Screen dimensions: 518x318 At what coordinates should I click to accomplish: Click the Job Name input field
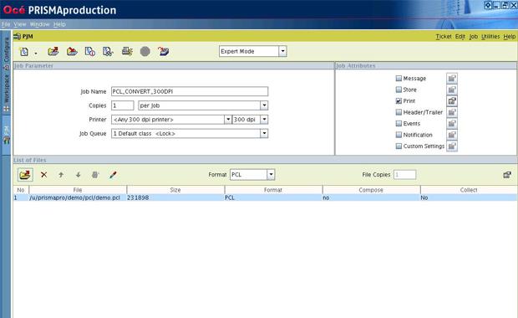190,91
